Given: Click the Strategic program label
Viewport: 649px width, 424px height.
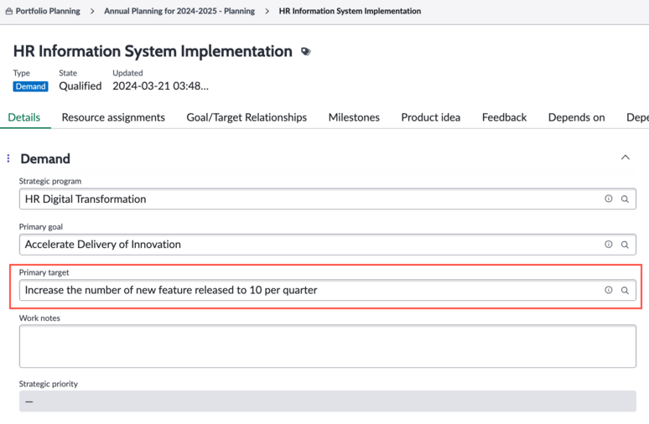Looking at the screenshot, I should [x=50, y=181].
